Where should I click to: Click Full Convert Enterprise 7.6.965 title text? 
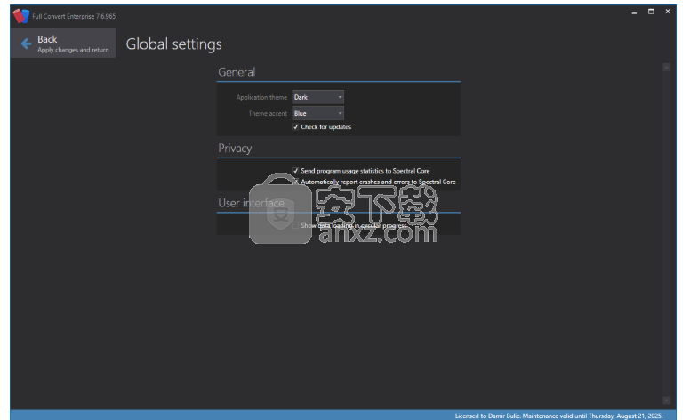click(x=74, y=16)
